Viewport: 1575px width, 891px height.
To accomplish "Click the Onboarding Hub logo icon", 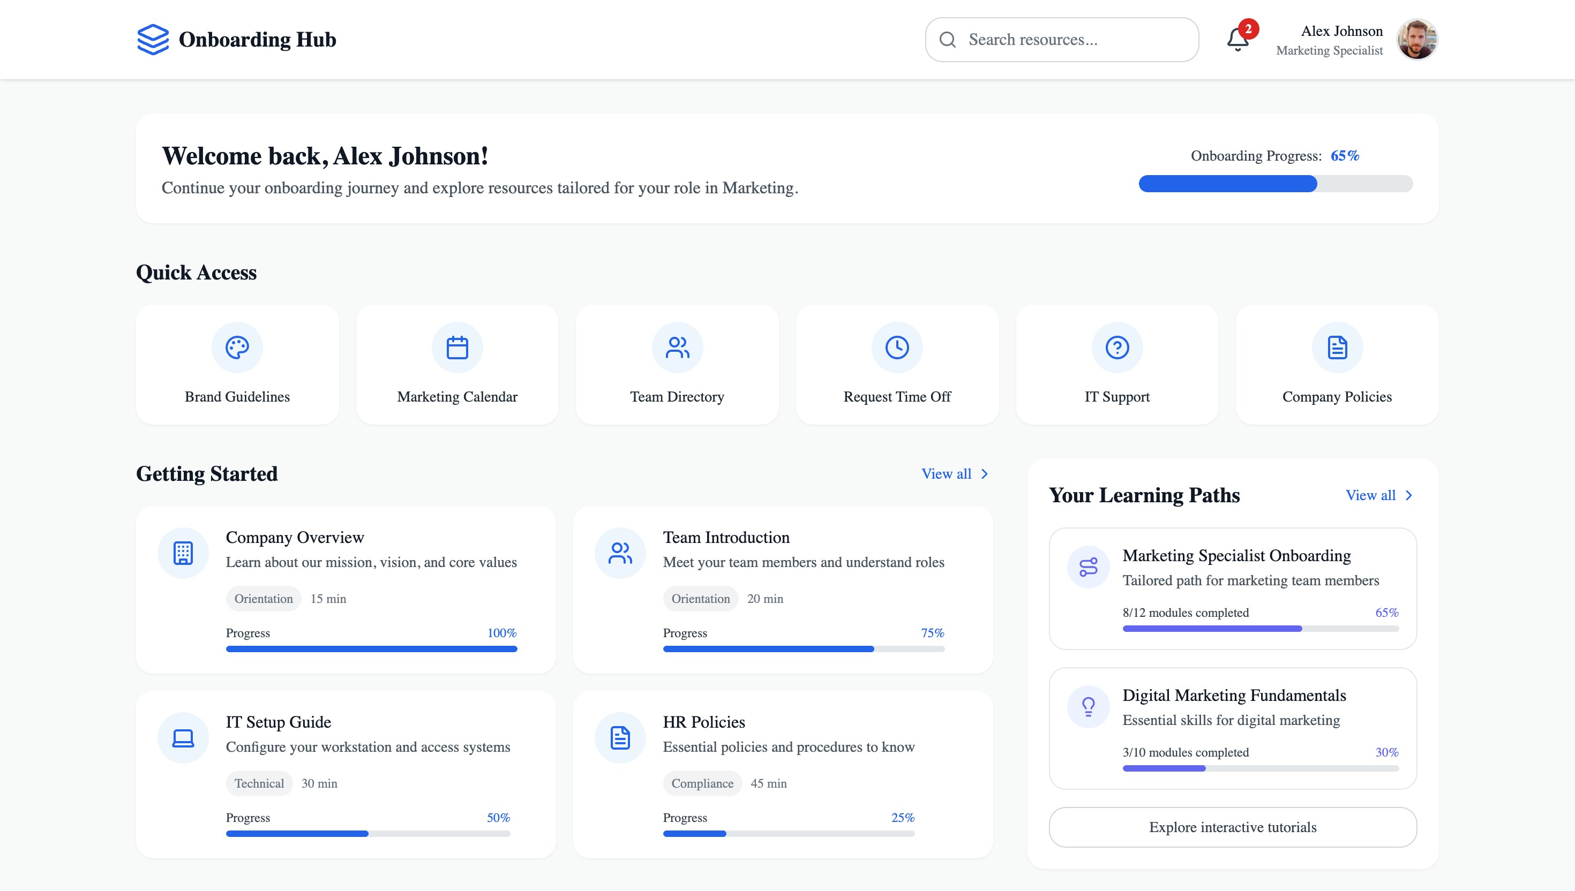I will [x=153, y=40].
